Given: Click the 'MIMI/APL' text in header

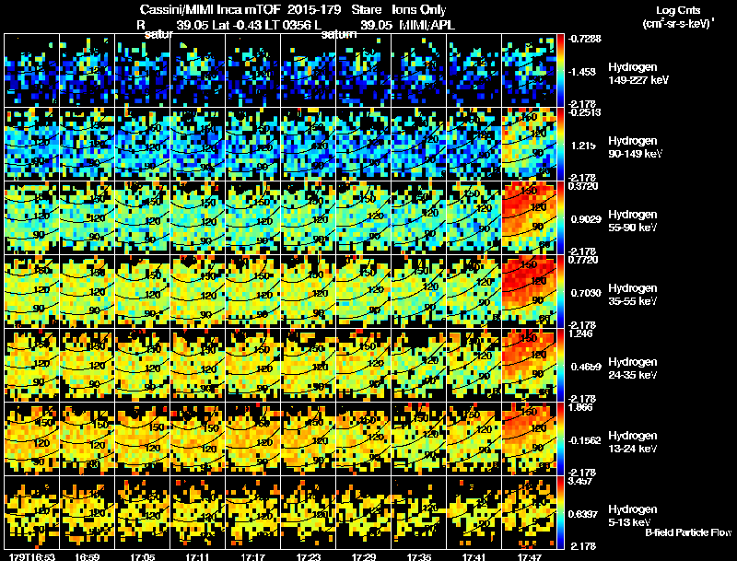Looking at the screenshot, I should pos(427,25).
